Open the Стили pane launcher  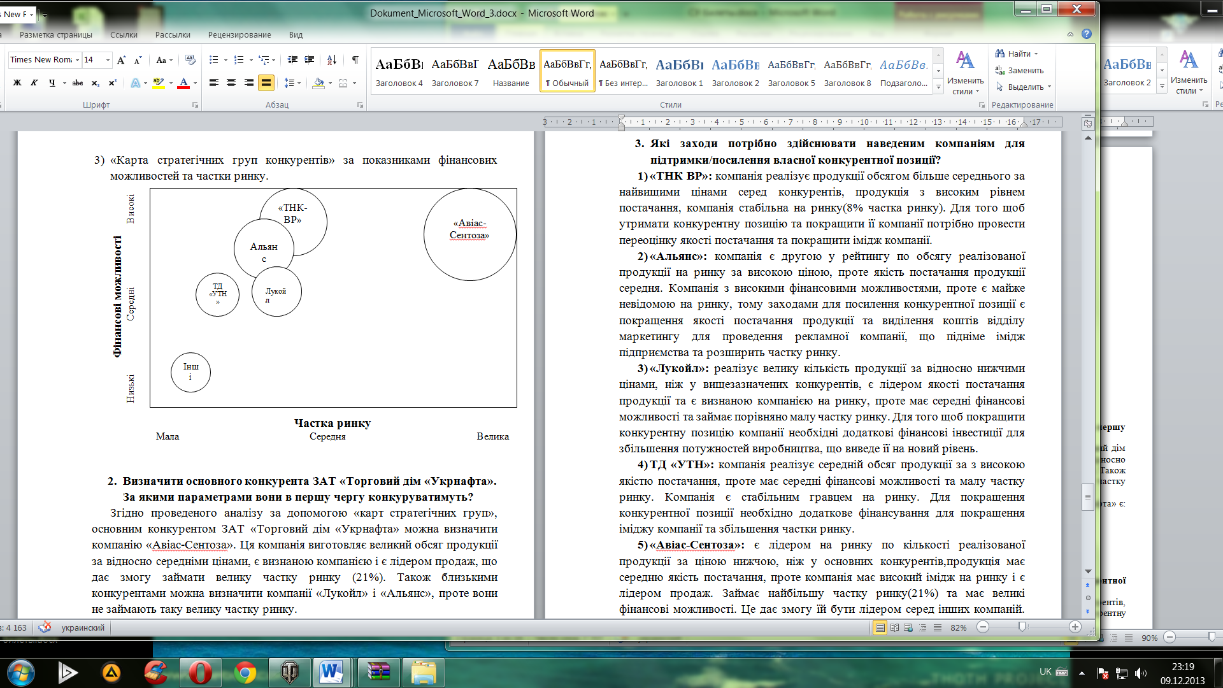coord(982,105)
